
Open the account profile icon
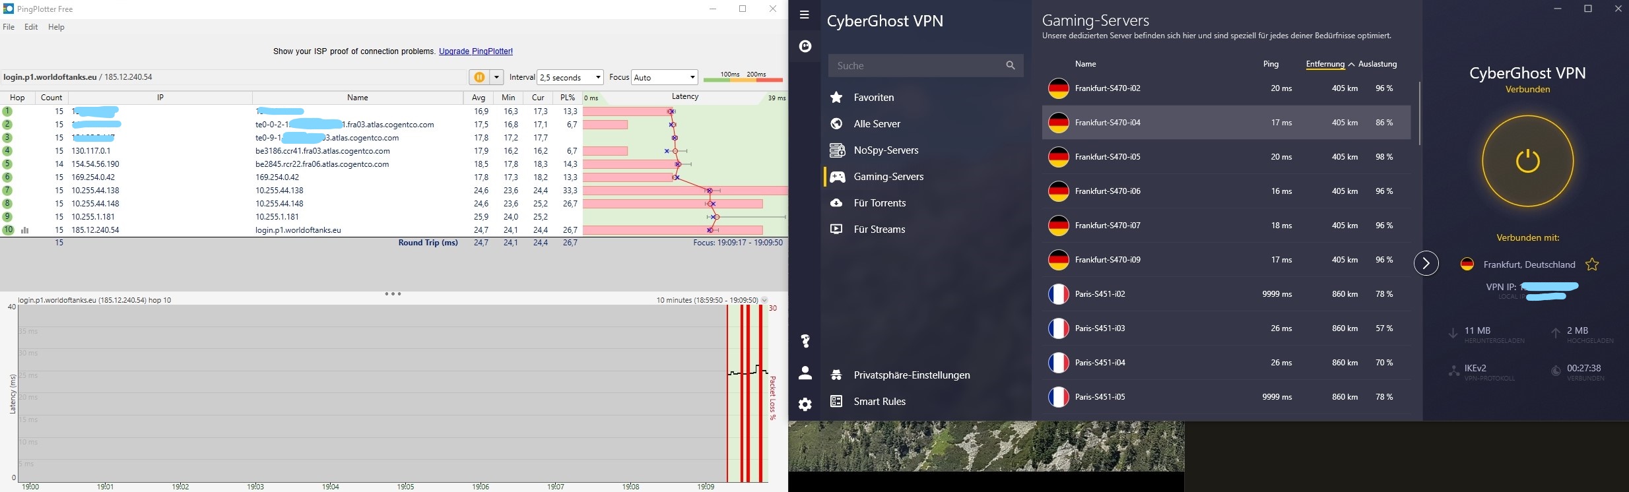(805, 373)
